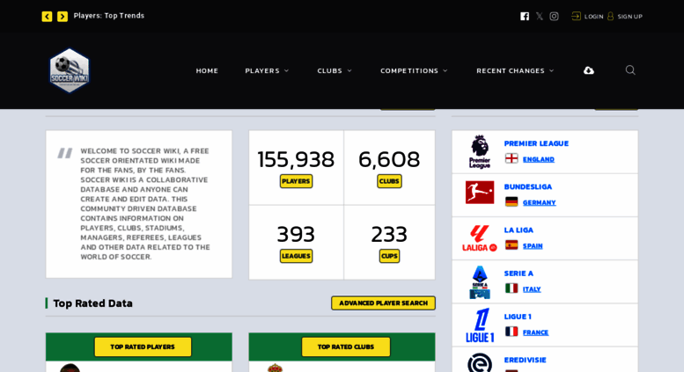Open the Facebook page icon

(x=525, y=17)
